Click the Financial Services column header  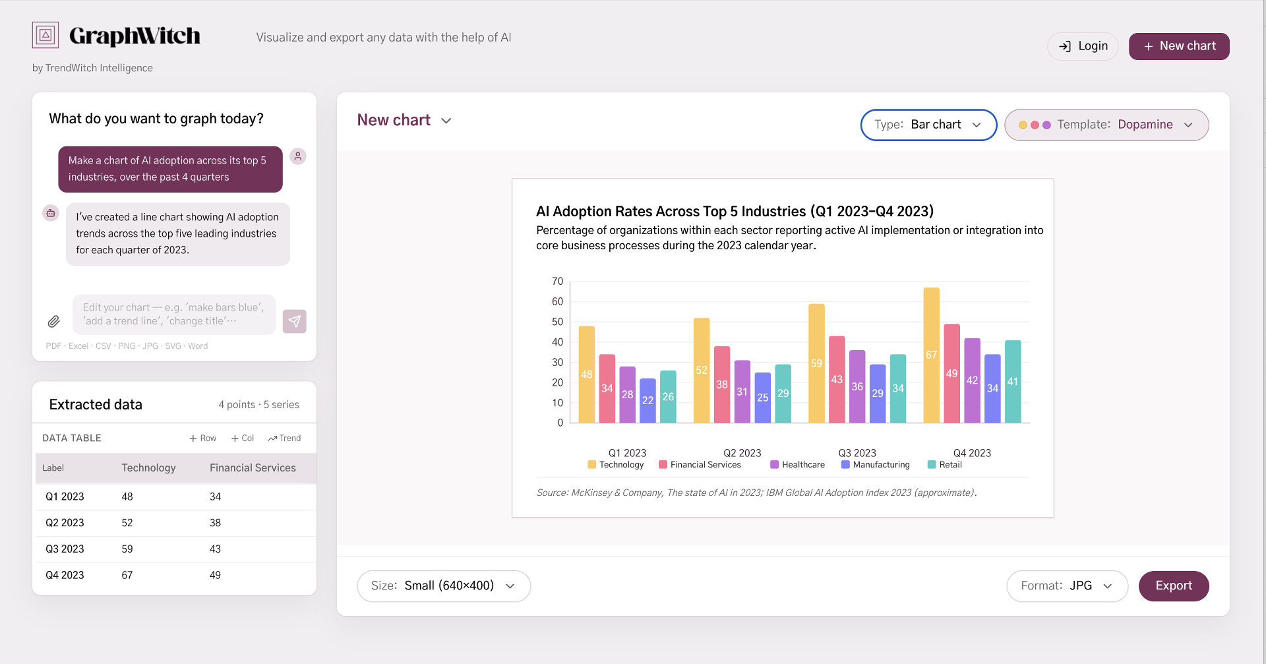(253, 468)
